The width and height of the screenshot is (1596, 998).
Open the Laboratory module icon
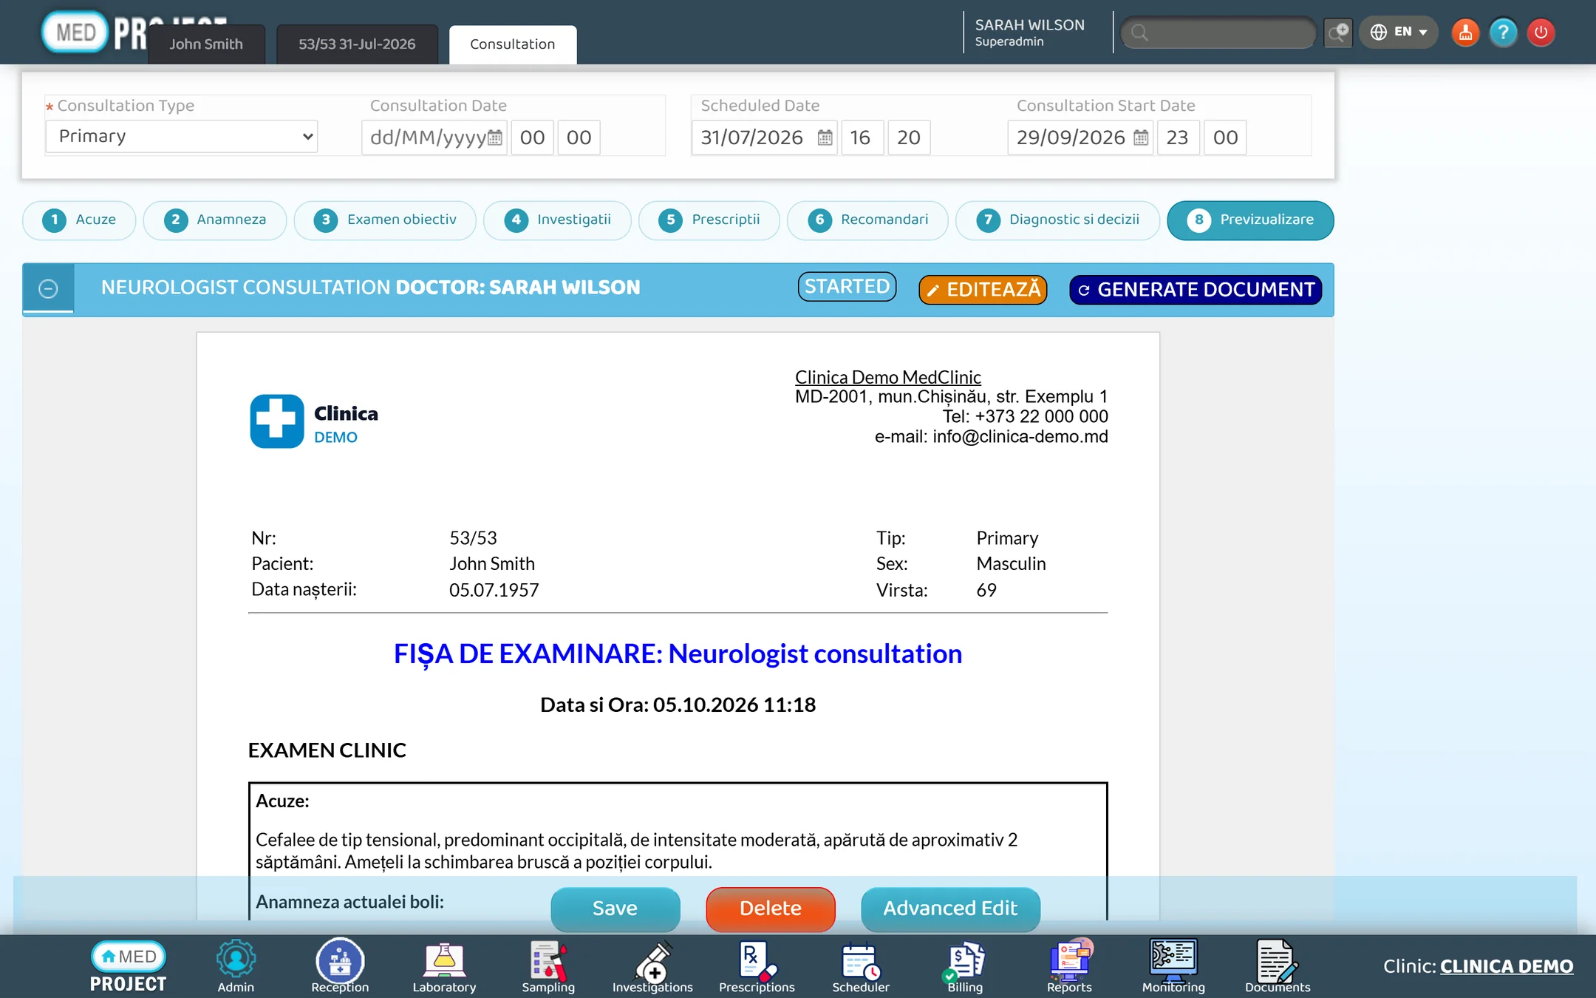444,966
